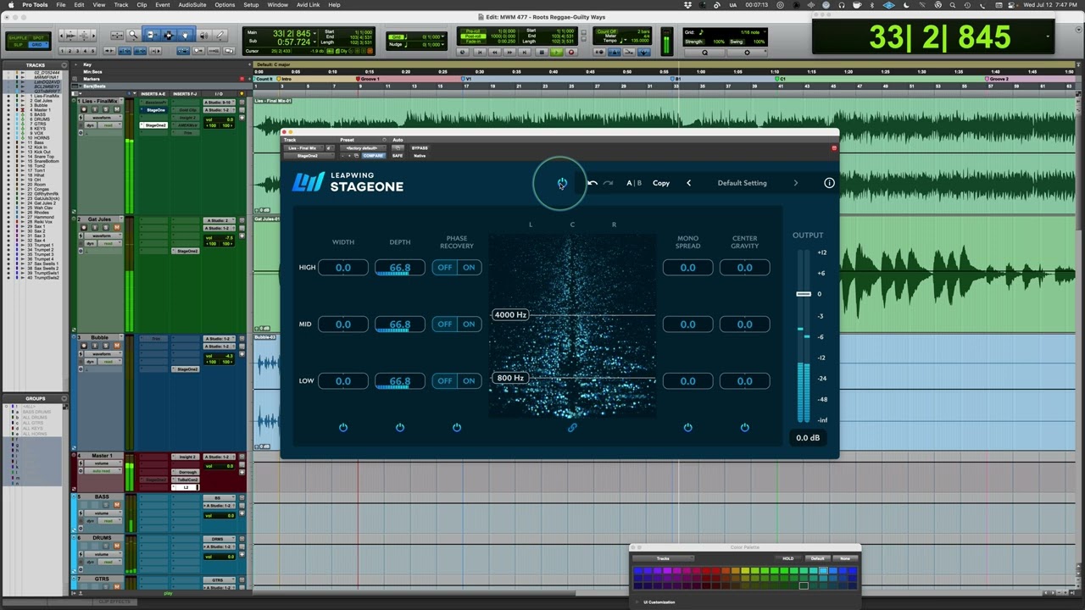
Task: Click the 800 Hz crossover frequency handle
Action: (x=510, y=378)
